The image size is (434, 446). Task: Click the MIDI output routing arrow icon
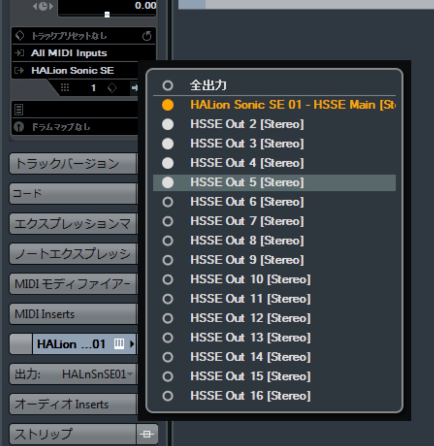(x=19, y=70)
